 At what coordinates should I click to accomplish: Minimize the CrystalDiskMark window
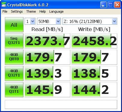103,5
